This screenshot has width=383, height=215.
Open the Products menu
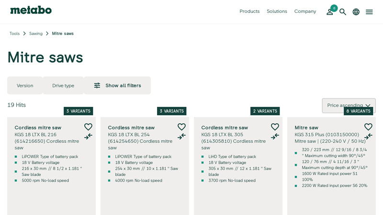pyautogui.click(x=249, y=11)
